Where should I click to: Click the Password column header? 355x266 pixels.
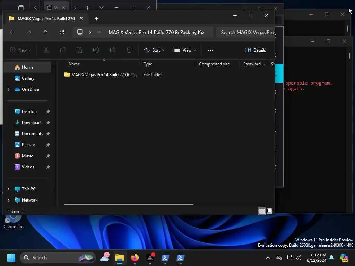pyautogui.click(x=254, y=64)
